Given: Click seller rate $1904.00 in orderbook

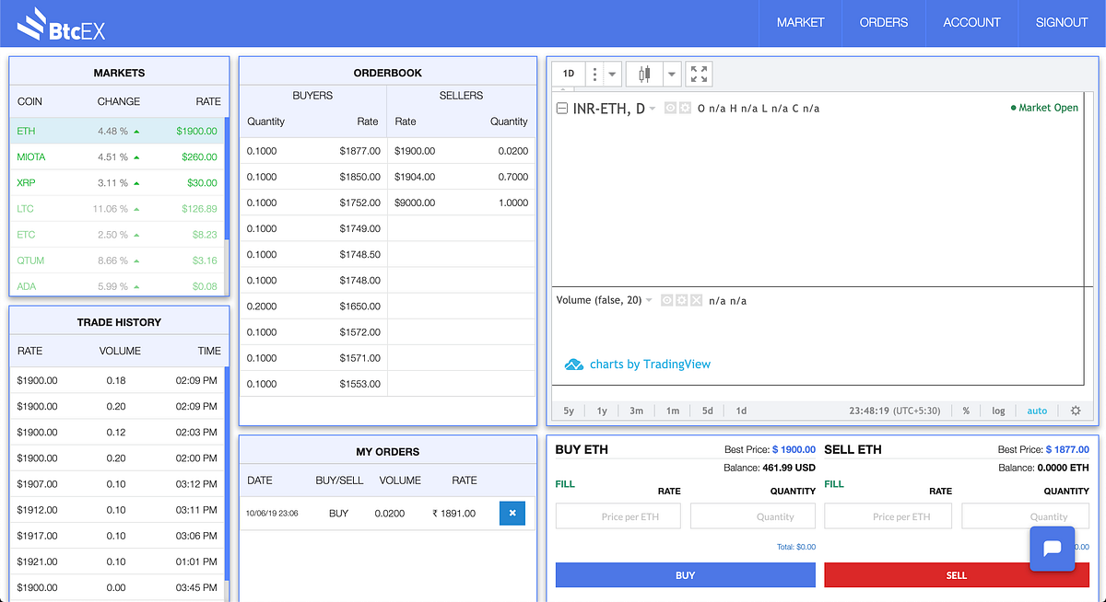Looking at the screenshot, I should point(415,177).
